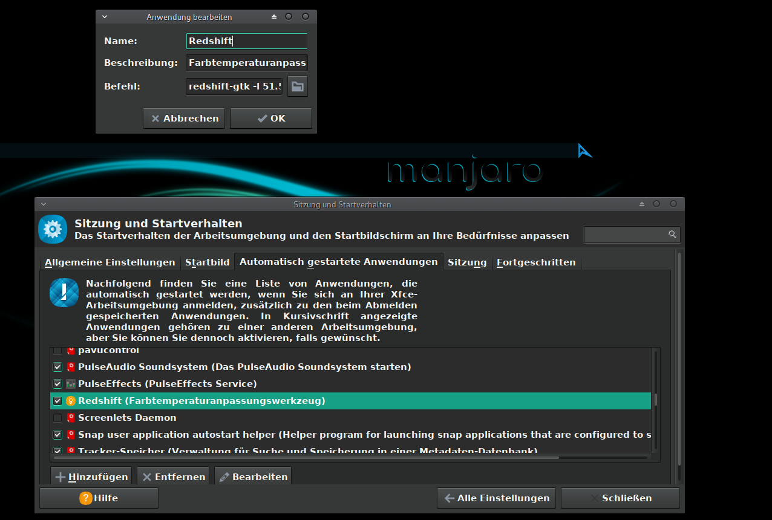
Task: Click the PulseEffects equalizer icon
Action: [x=71, y=384]
